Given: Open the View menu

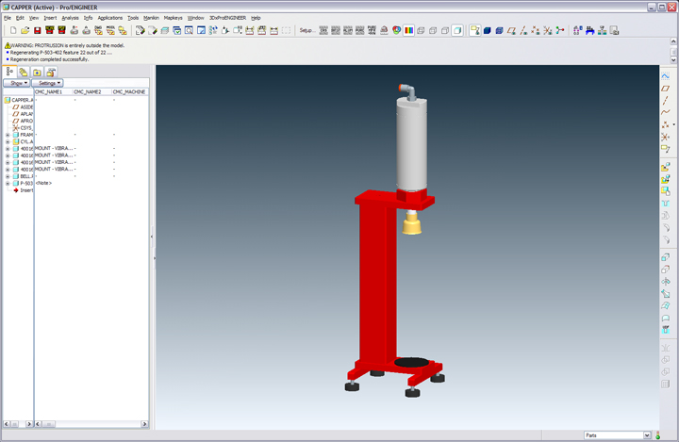Looking at the screenshot, I should (34, 18).
